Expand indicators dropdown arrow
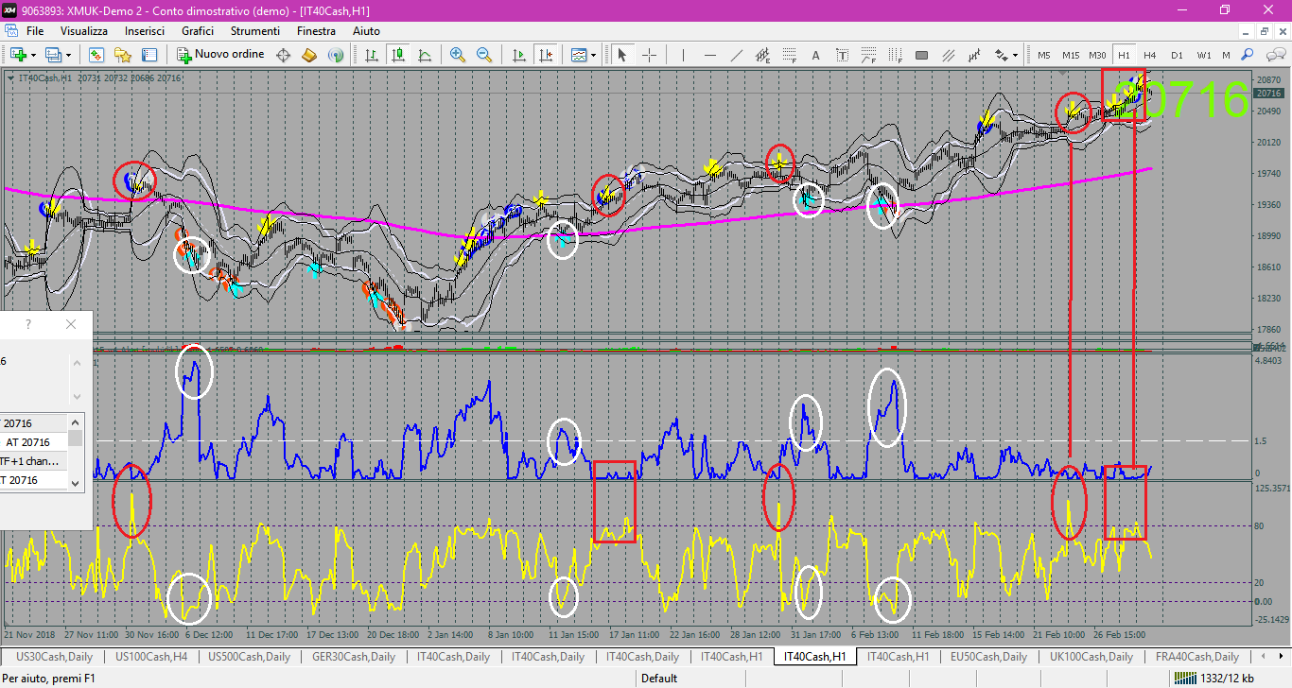 click(594, 55)
